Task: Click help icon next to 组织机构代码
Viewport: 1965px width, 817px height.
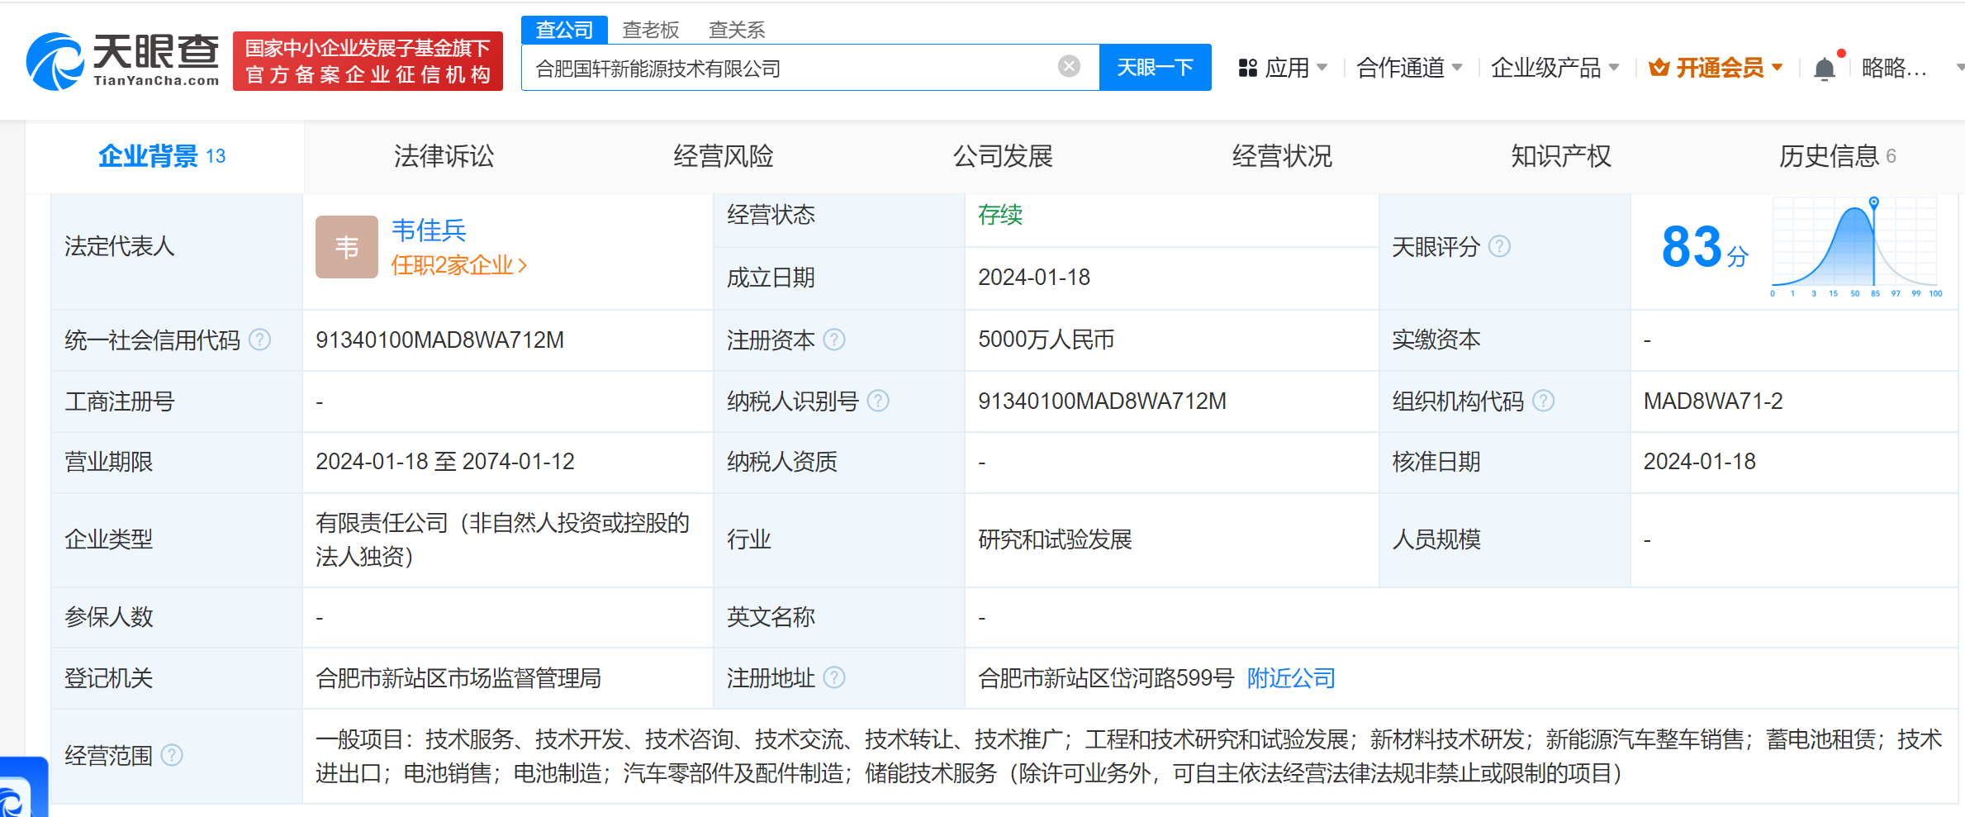Action: click(x=1543, y=401)
